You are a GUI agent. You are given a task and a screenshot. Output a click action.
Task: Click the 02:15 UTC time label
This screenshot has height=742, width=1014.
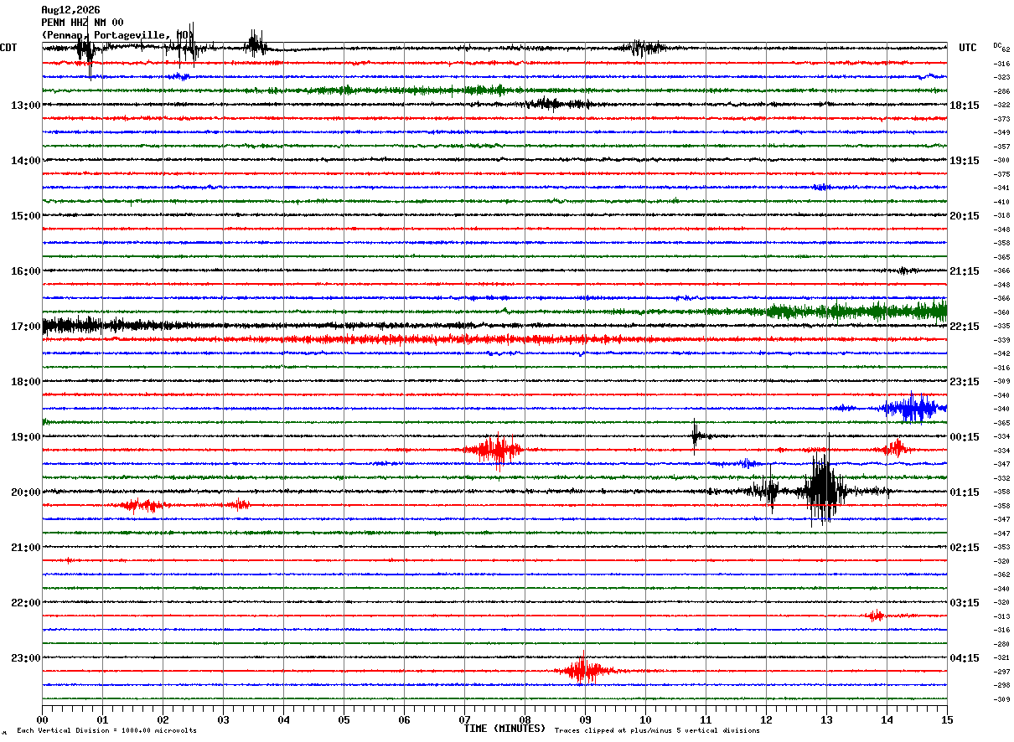(x=965, y=548)
